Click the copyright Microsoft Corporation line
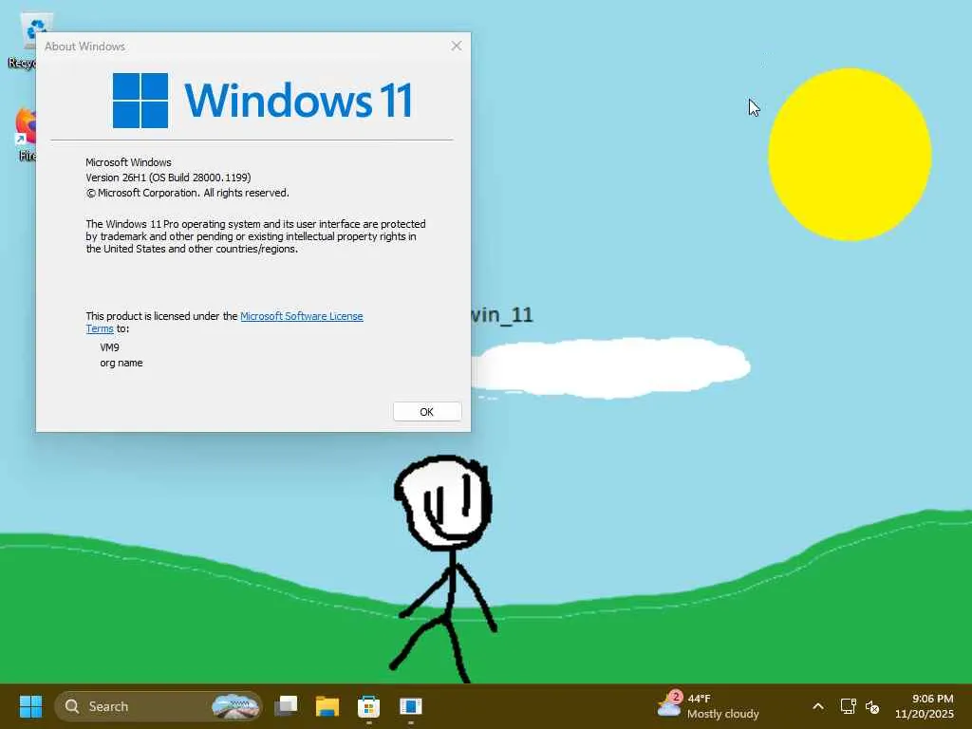This screenshot has height=729, width=972. (x=187, y=193)
